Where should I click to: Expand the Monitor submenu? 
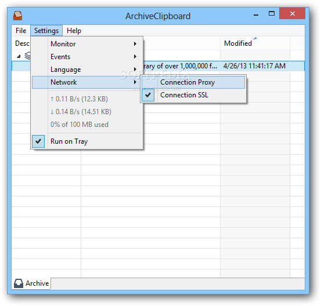tap(87, 43)
